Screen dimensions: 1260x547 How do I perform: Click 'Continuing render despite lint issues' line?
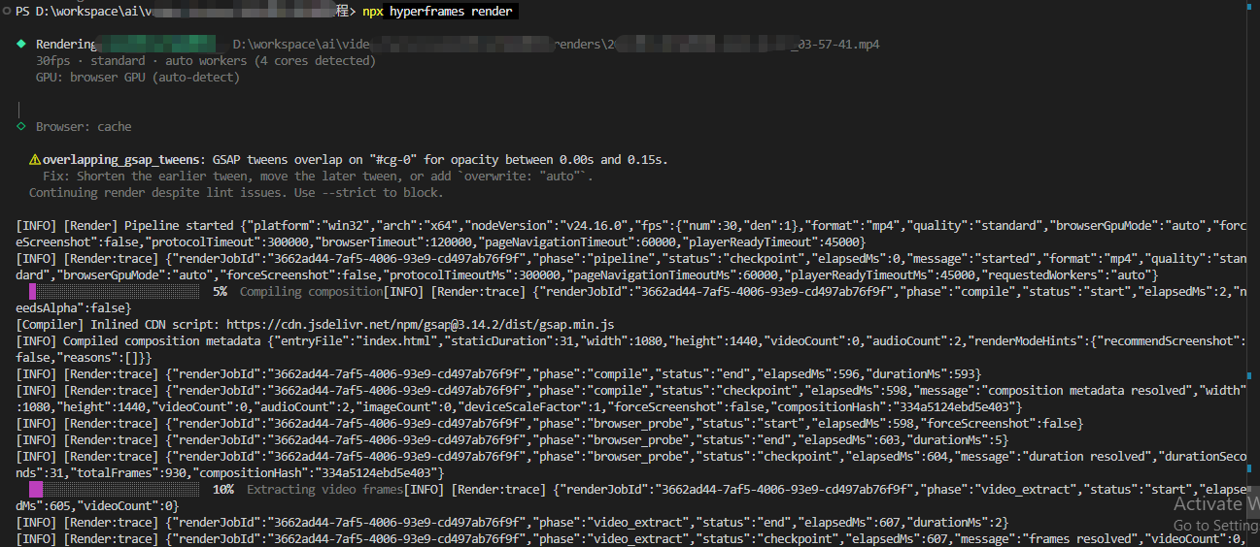(x=236, y=193)
